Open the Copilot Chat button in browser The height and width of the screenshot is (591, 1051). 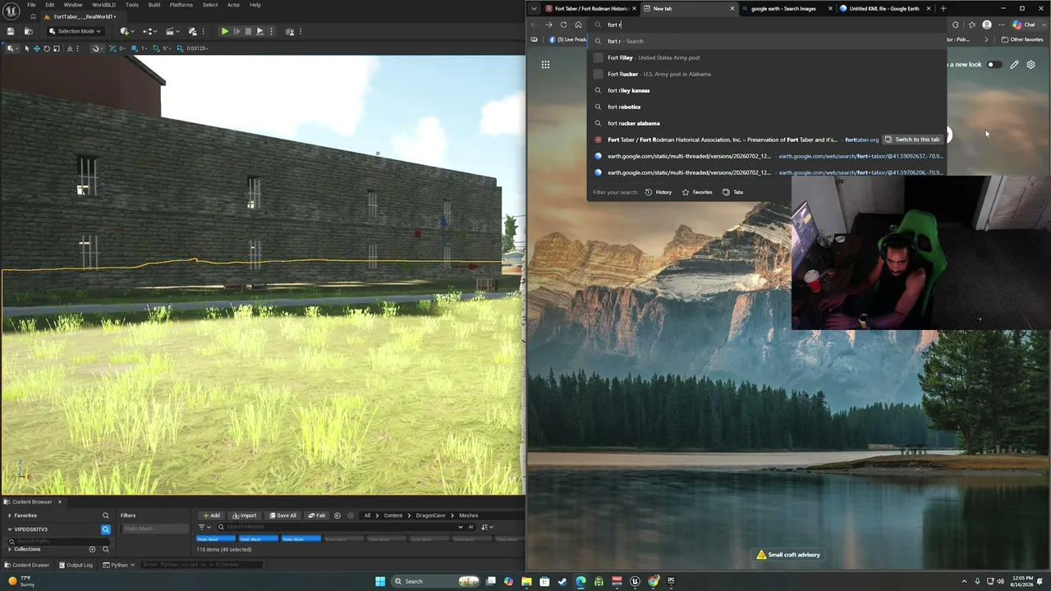tap(1024, 25)
